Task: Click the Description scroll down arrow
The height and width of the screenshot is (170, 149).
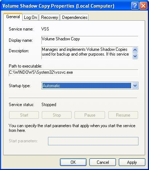Action: point(135,56)
